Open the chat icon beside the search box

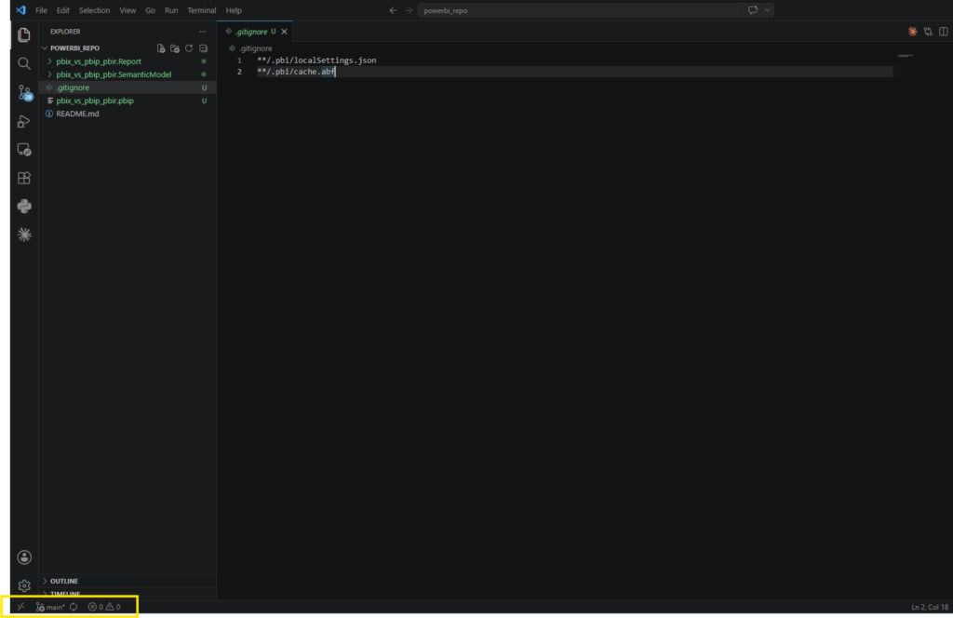pyautogui.click(x=753, y=10)
